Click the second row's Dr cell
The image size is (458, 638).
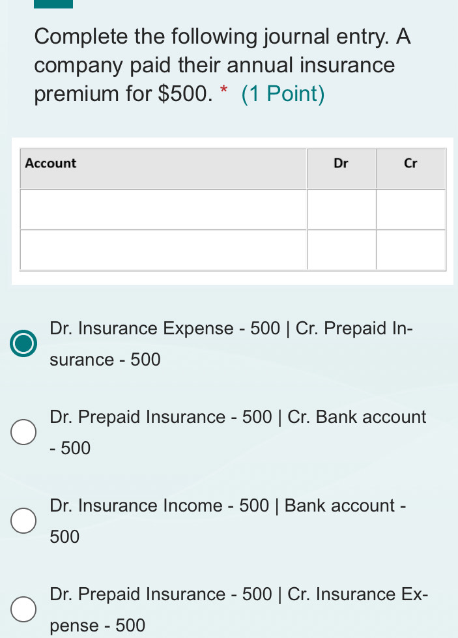point(341,250)
